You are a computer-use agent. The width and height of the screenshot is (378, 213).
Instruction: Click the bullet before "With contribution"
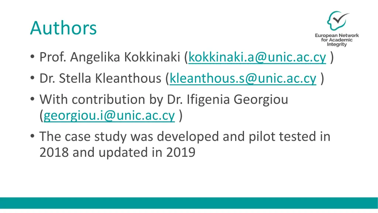tap(32, 99)
